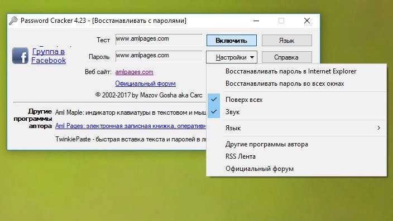Select Восстанавливать пароль во всех окнах
Viewport: 393px width, 221px height.
click(x=296, y=84)
